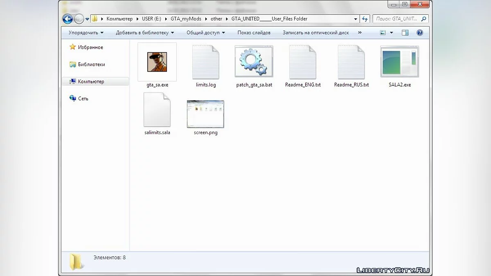491x276 pixels.
Task: Select Библиотеки in the navigation pane
Action: pyautogui.click(x=91, y=64)
